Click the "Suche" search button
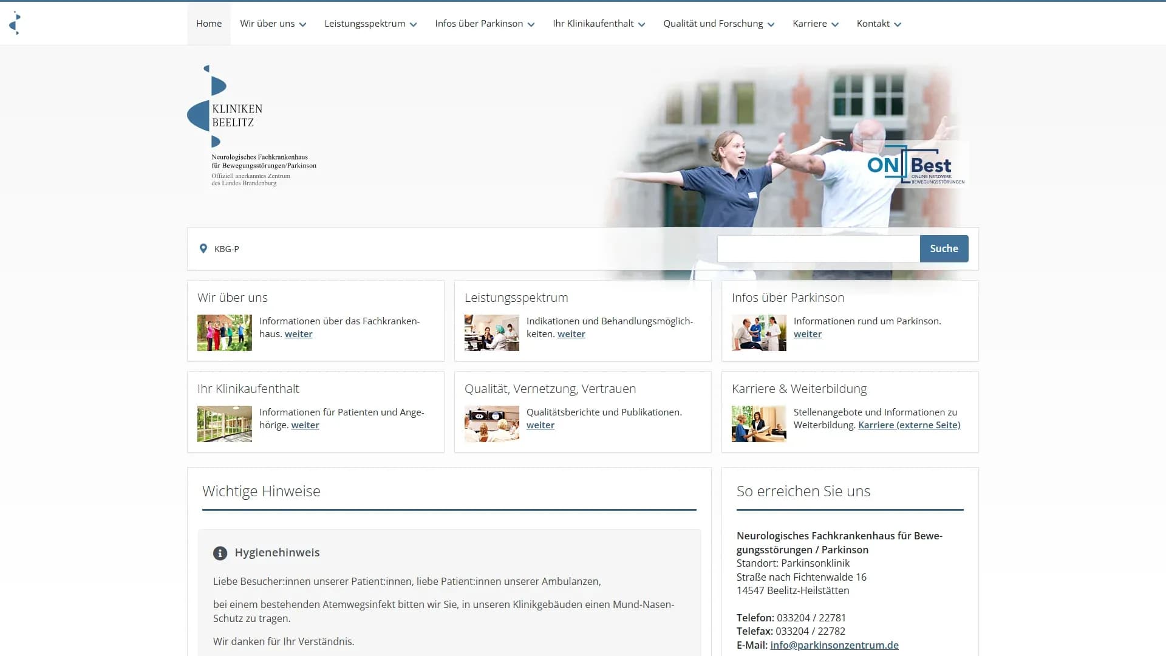Image resolution: width=1166 pixels, height=656 pixels. [x=944, y=248]
